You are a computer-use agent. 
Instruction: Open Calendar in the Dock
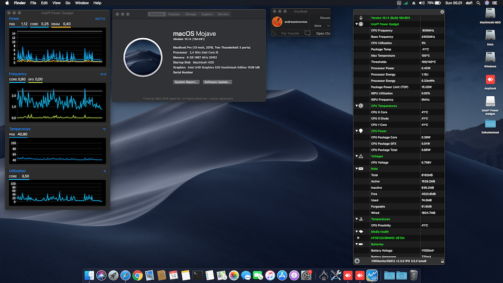tap(173, 275)
